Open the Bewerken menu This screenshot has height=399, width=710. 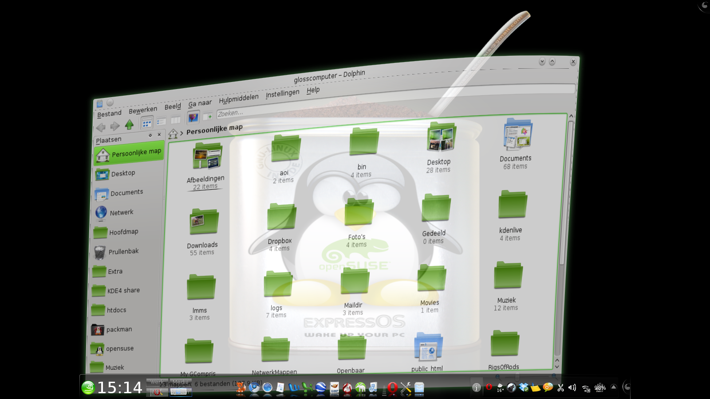pos(143,110)
